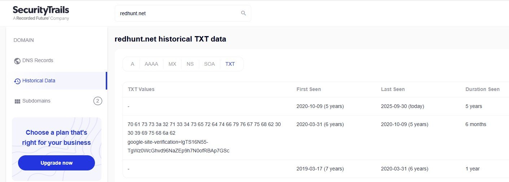
Task: Go to Subdomains in the sidebar
Action: pyautogui.click(x=36, y=101)
